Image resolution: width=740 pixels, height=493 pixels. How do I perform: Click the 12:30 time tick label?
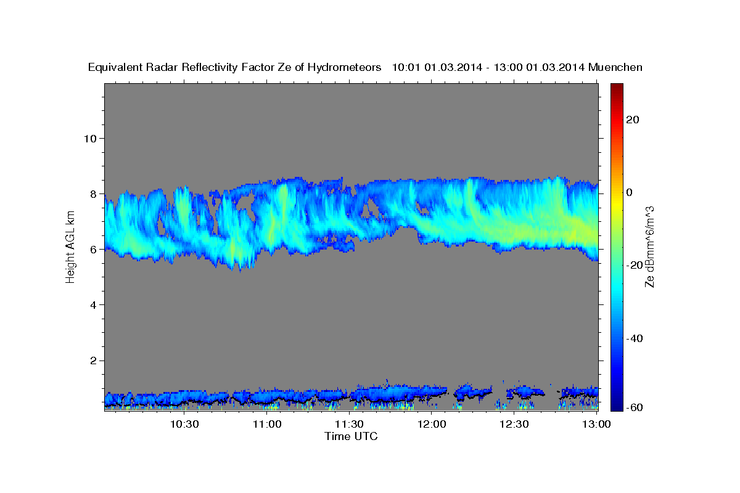tap(514, 424)
